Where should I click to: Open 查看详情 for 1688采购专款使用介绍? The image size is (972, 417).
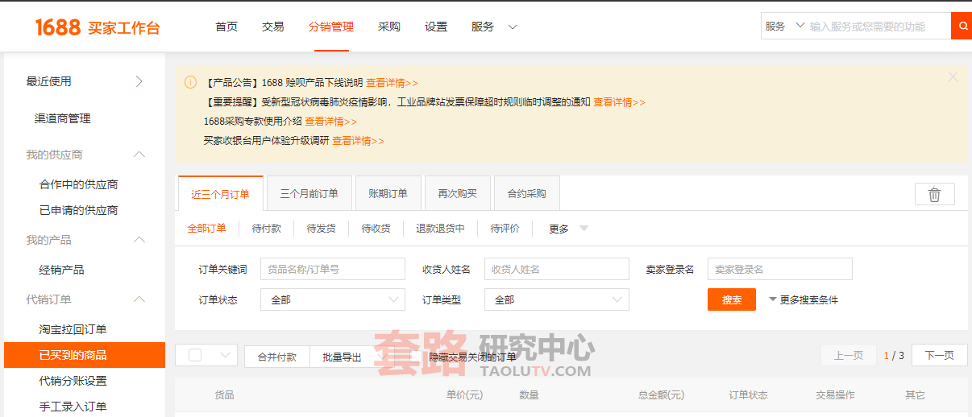(331, 121)
